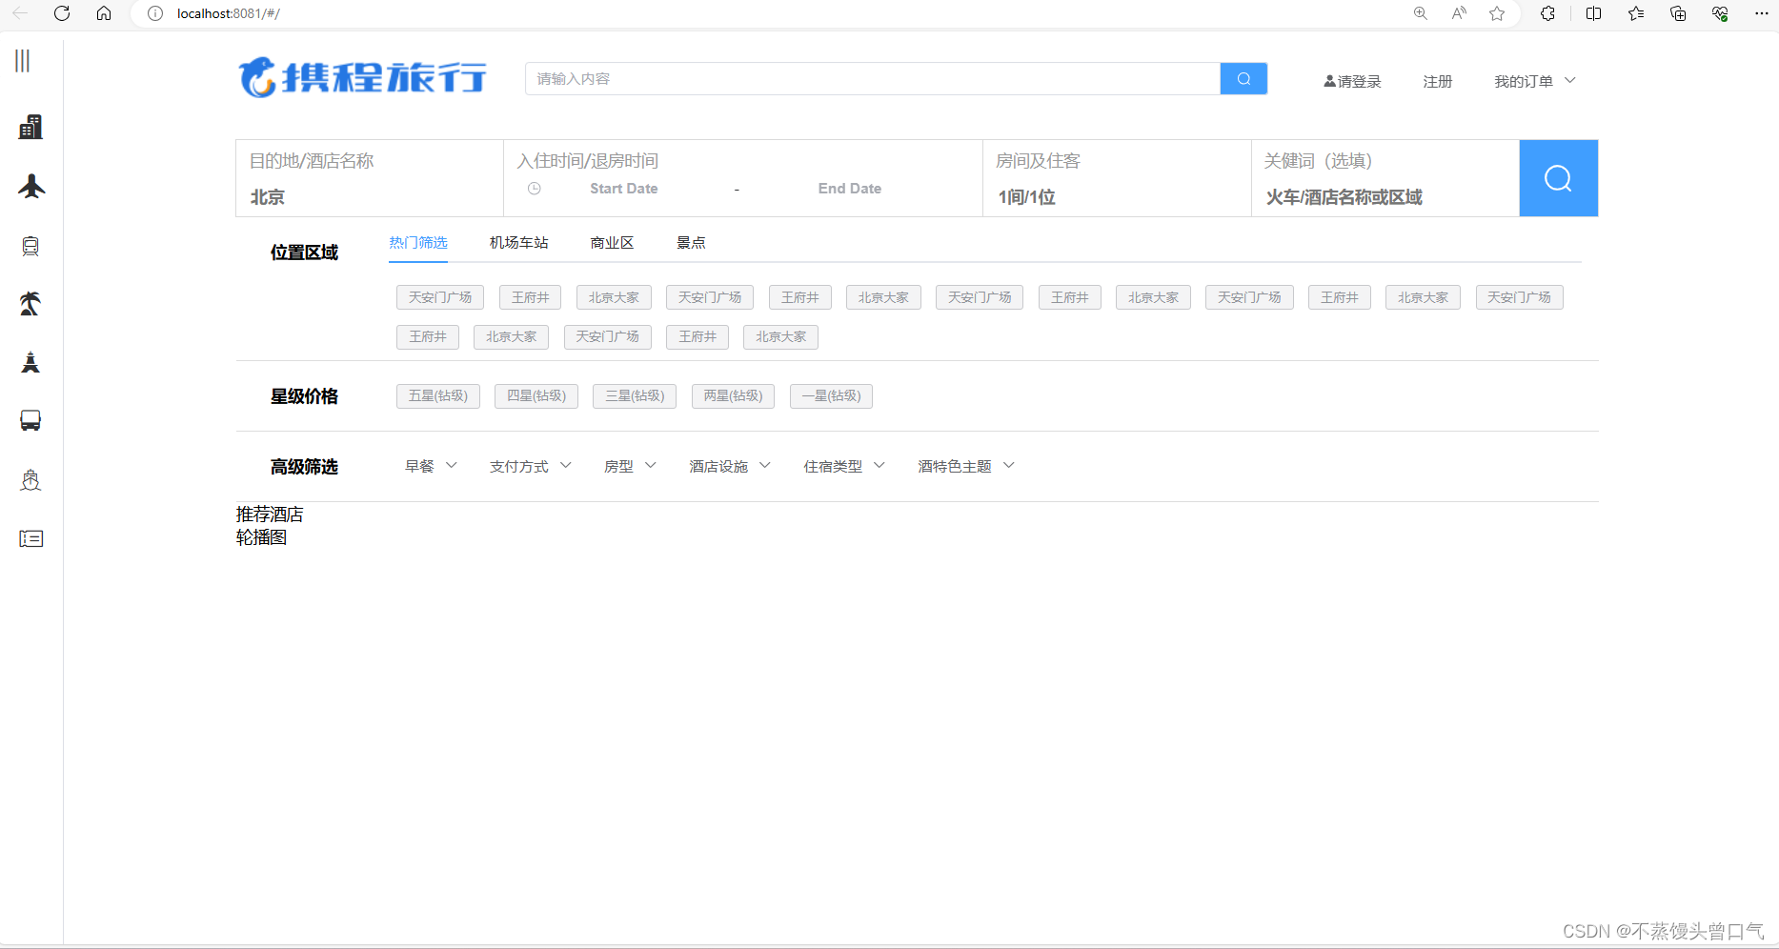Viewport: 1779px width, 949px height.
Task: Click the End Date field
Action: 850,189
